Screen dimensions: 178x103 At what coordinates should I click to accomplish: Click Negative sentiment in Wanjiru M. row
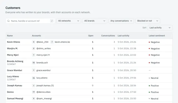coord(154,49)
